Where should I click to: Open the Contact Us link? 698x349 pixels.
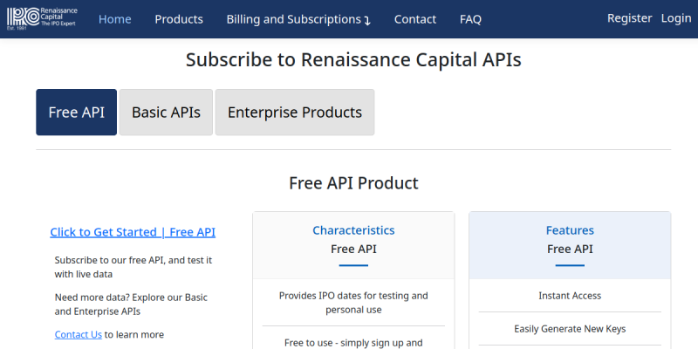(x=79, y=334)
